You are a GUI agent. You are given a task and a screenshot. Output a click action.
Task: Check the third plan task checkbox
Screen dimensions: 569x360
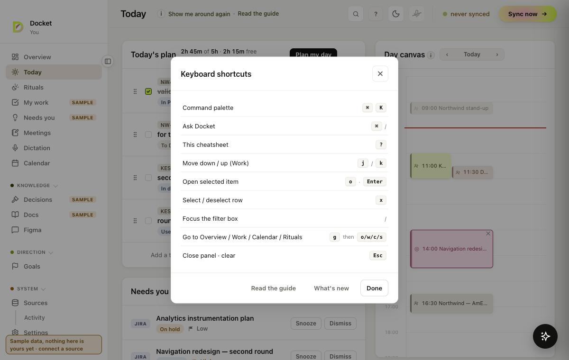pos(148,178)
